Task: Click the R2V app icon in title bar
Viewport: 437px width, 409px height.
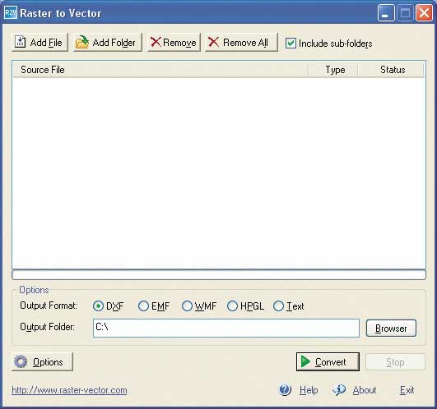Action: pyautogui.click(x=11, y=13)
